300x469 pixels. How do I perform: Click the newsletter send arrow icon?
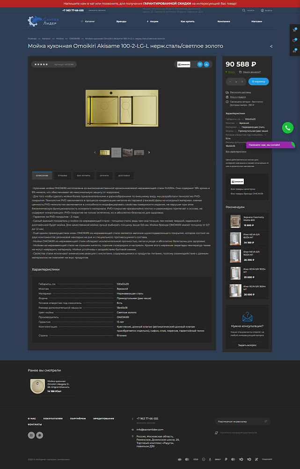coord(265,422)
